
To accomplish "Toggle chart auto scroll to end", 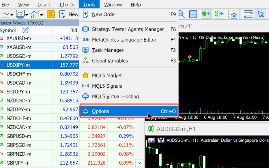I will pos(206,14).
